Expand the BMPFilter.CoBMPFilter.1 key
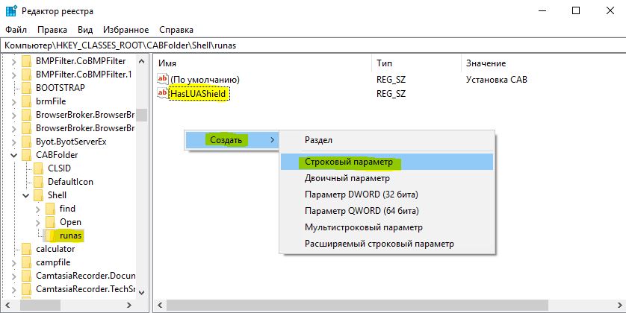Image resolution: width=626 pixels, height=313 pixels. pyautogui.click(x=14, y=75)
